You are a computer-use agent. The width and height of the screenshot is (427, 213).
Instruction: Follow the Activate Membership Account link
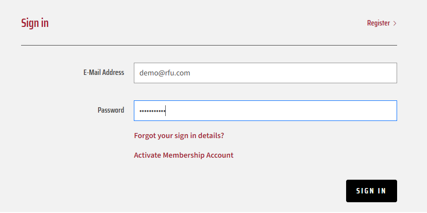183,155
